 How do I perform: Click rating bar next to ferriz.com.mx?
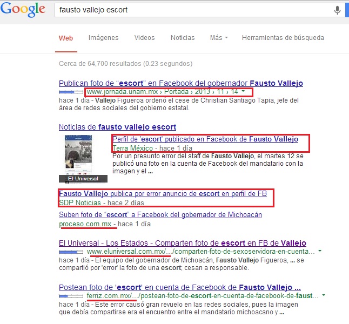tap(71, 296)
